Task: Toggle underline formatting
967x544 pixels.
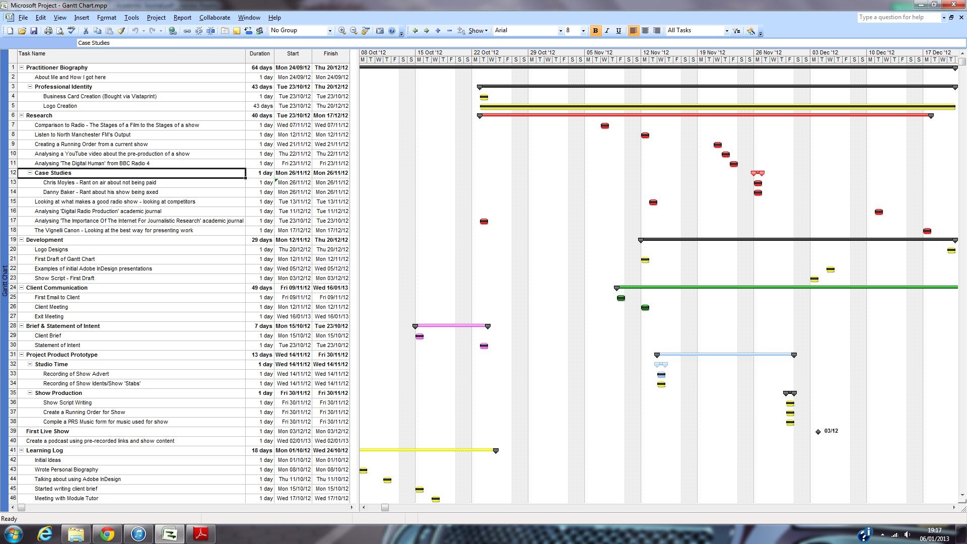Action: (x=618, y=31)
